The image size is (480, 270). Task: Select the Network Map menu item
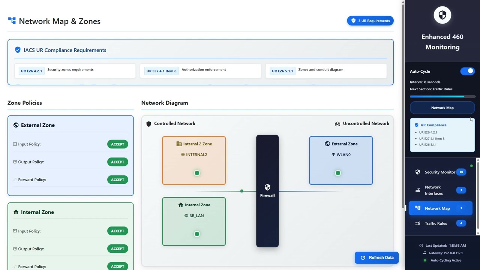(441, 208)
